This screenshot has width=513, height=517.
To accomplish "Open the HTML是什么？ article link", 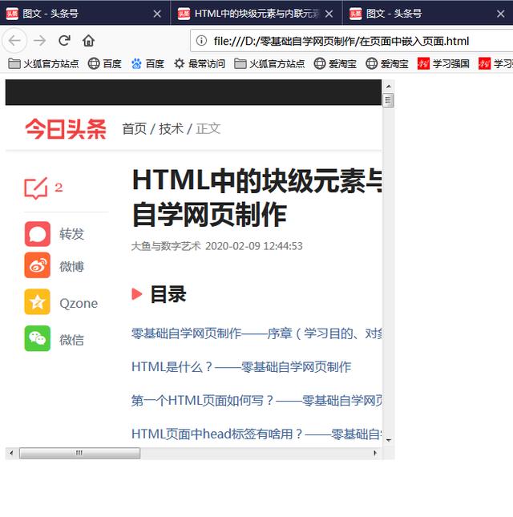I will click(x=241, y=367).
